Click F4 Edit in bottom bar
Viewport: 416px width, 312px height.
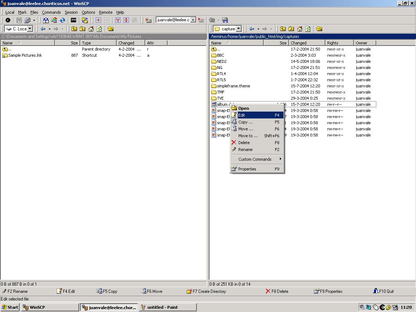pyautogui.click(x=66, y=291)
